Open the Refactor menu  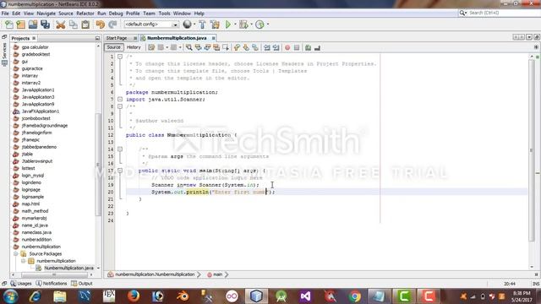[85, 14]
